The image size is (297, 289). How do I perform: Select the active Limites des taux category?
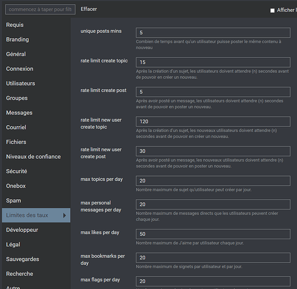(36, 215)
